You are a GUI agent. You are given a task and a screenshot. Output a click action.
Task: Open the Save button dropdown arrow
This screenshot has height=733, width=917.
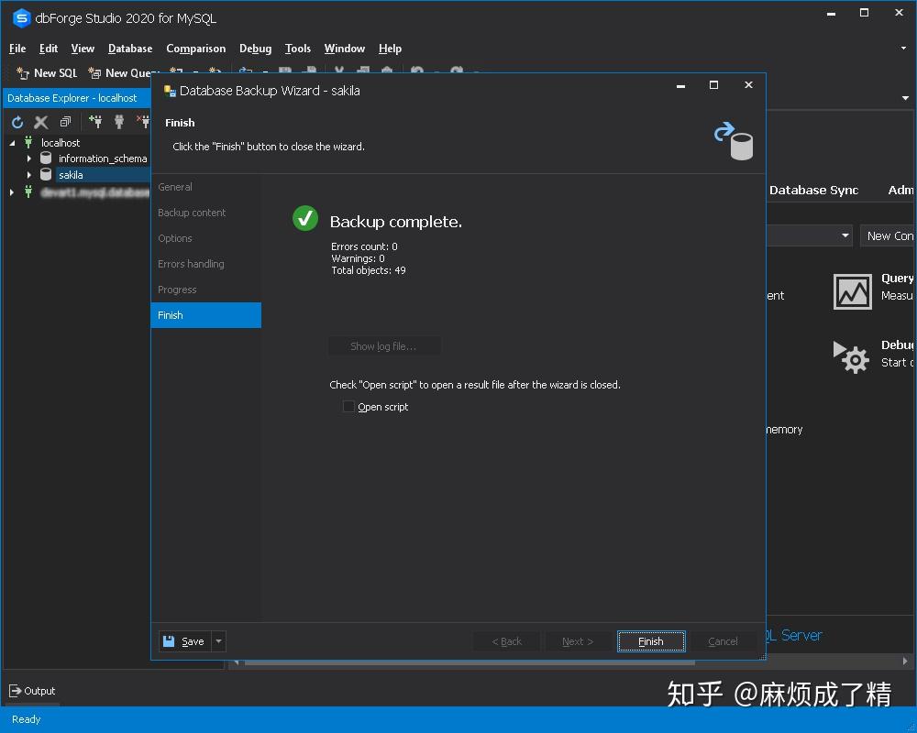click(216, 641)
